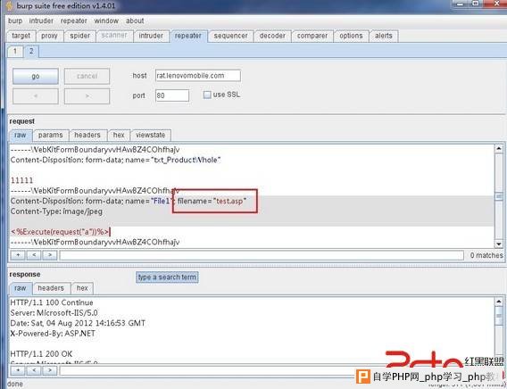Select the repeater tool tab
The image size is (507, 389).
pyautogui.click(x=187, y=36)
